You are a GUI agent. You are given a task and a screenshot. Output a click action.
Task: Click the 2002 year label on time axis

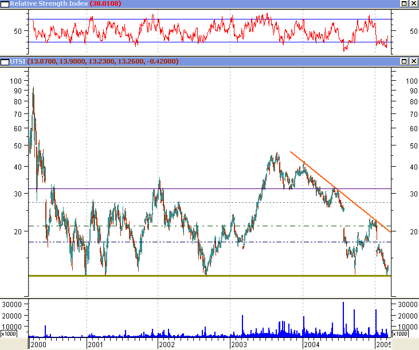click(167, 344)
